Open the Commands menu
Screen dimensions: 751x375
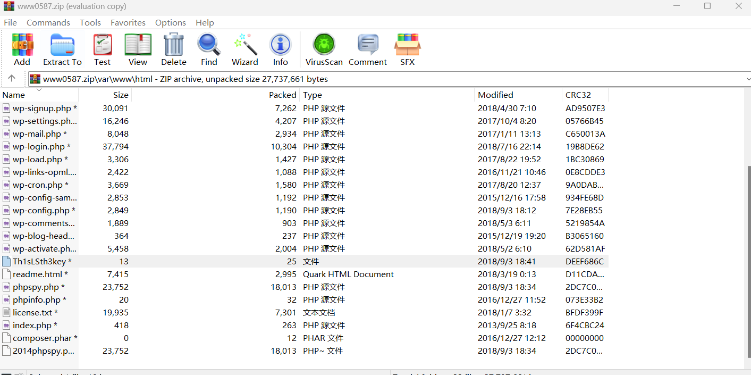48,22
